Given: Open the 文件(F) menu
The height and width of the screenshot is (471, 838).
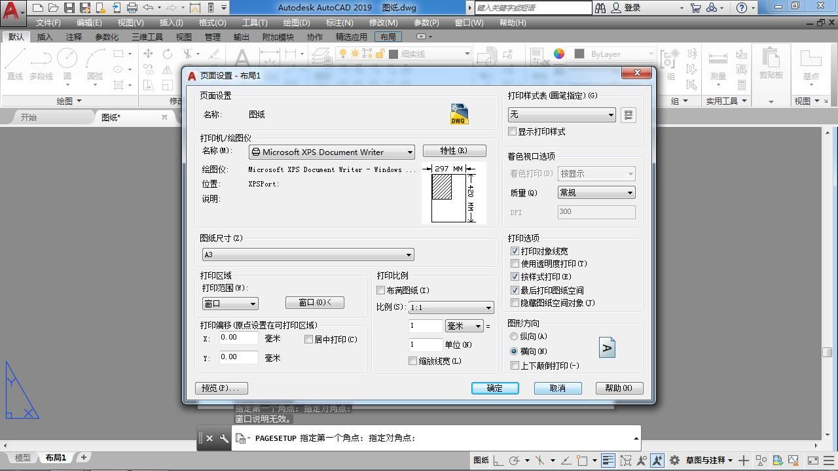Looking at the screenshot, I should (48, 22).
